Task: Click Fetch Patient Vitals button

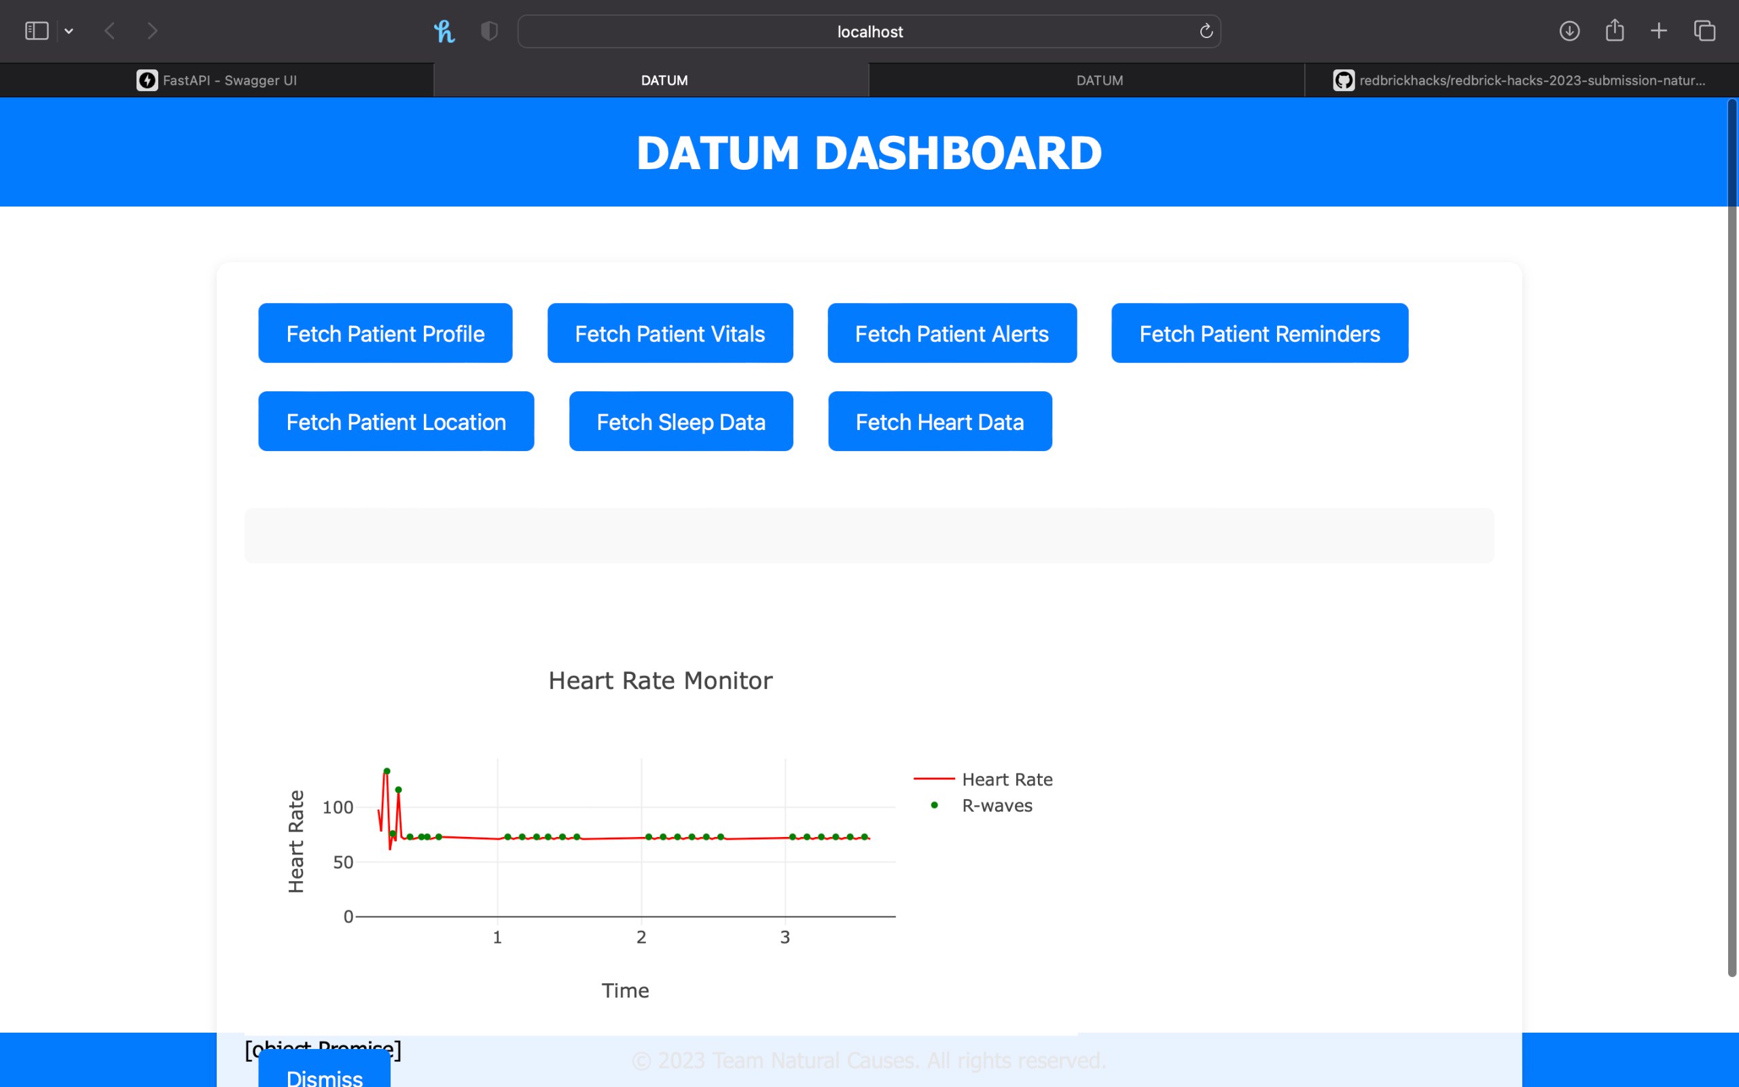Action: [670, 334]
